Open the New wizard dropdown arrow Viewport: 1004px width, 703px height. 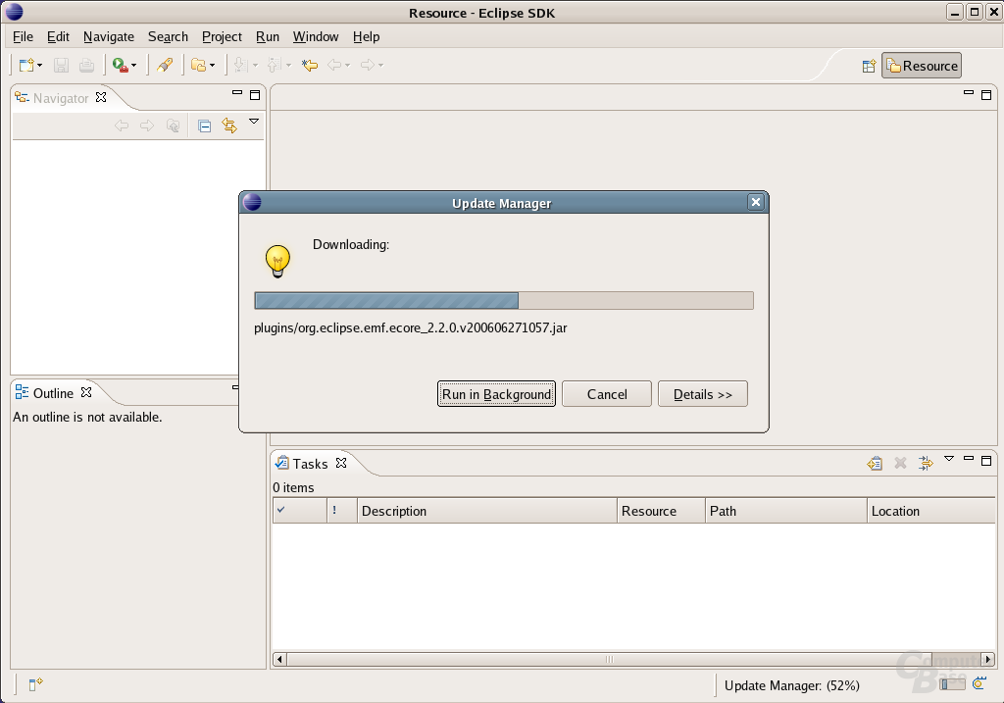39,66
